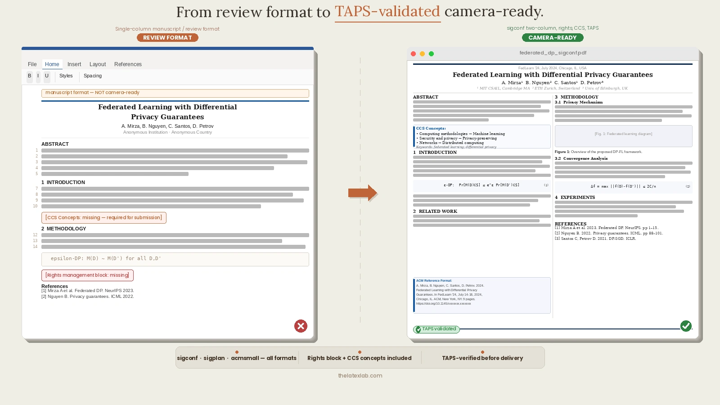Click the federated_dp_sigconf.pdf title bar
The width and height of the screenshot is (720, 405).
tap(553, 53)
